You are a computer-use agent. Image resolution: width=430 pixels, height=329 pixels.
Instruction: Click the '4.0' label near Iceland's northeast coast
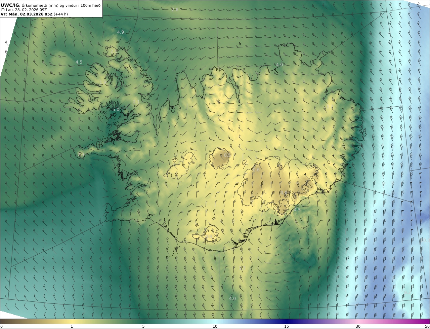point(279,65)
